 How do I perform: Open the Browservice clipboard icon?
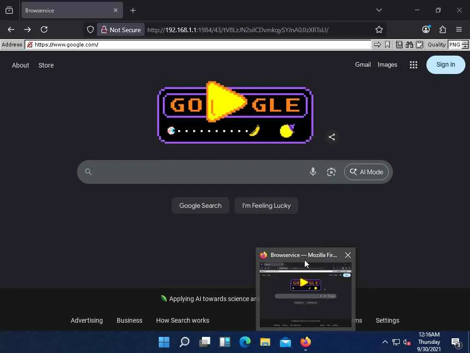click(x=420, y=45)
